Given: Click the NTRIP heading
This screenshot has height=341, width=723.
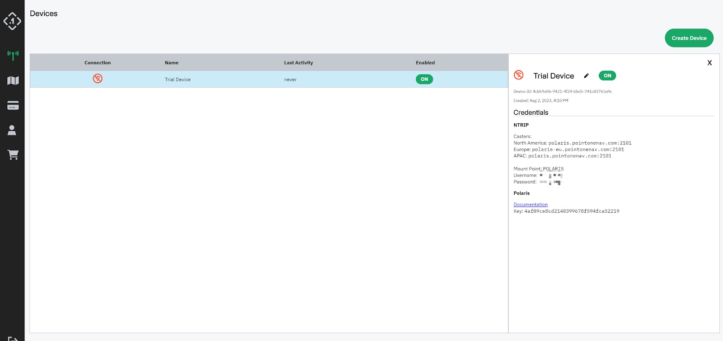Looking at the screenshot, I should tap(521, 125).
